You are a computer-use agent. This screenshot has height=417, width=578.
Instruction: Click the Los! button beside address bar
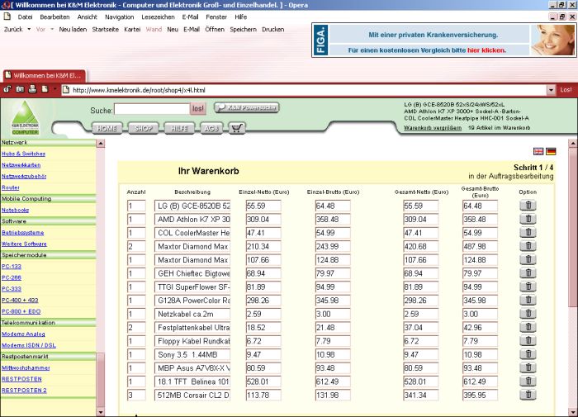tap(566, 90)
